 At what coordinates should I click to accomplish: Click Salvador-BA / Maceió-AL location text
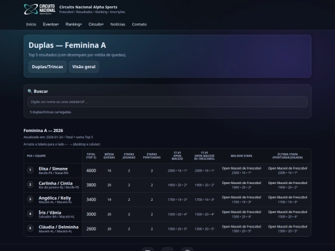click(x=56, y=217)
